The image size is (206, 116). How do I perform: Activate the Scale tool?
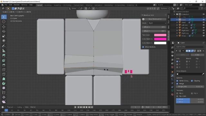[x=4, y=36]
